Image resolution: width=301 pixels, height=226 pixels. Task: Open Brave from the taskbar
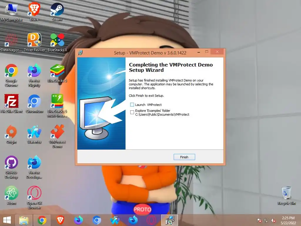click(x=60, y=220)
